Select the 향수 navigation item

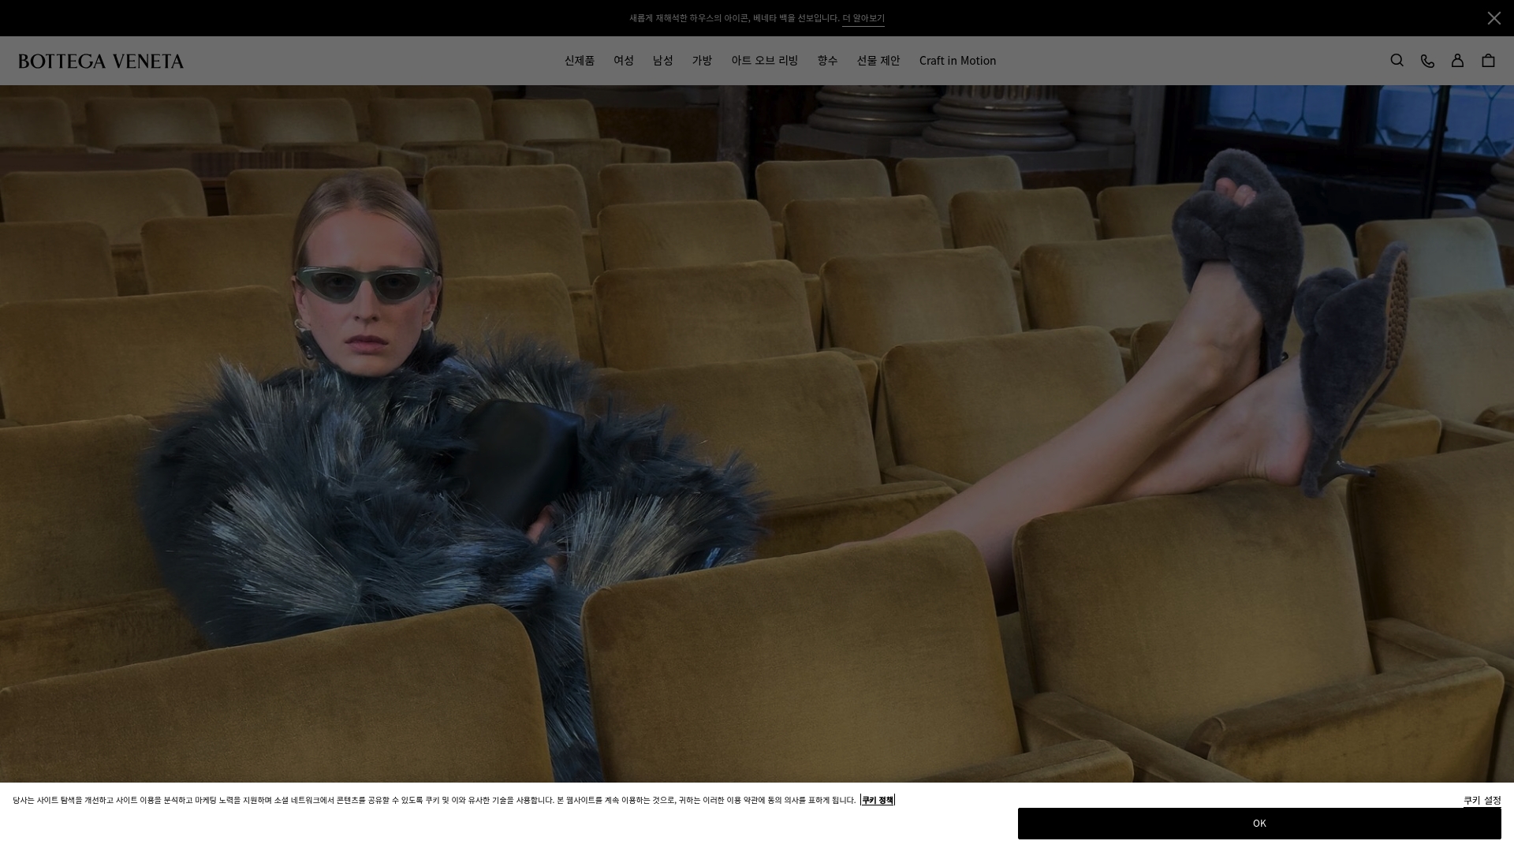tap(827, 61)
